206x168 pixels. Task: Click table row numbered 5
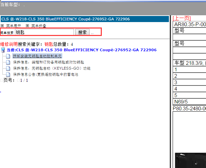[189, 95]
